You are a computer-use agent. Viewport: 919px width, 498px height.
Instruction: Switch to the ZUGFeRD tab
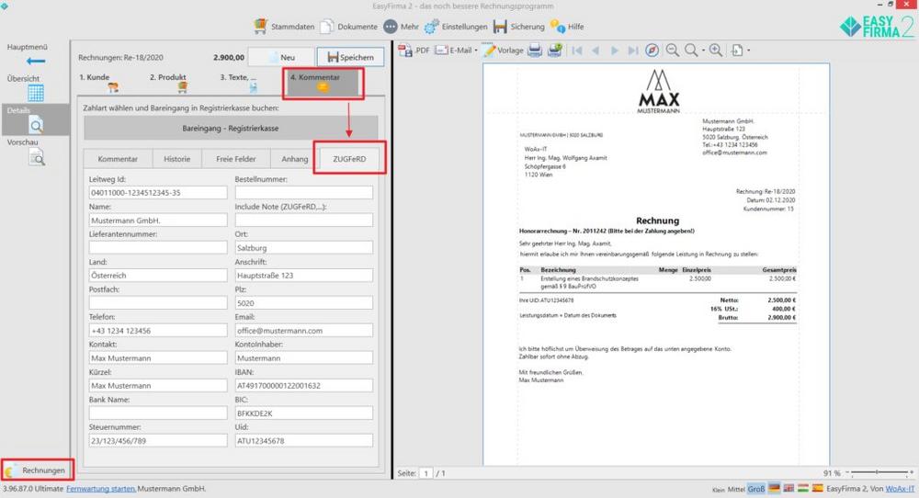point(349,159)
